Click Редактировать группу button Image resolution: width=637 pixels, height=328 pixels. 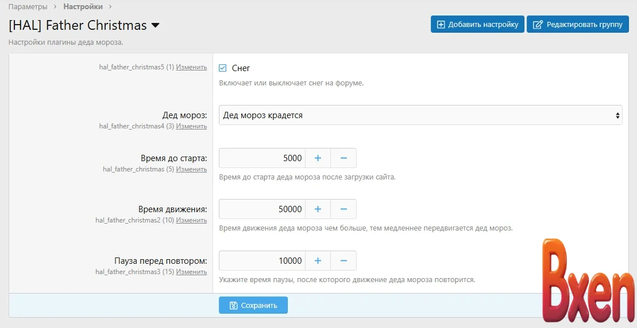(578, 25)
